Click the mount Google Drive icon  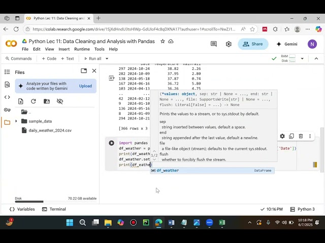coord(47,101)
